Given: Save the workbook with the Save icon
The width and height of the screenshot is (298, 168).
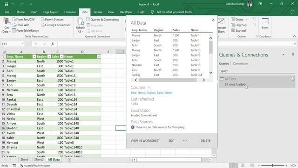Looking at the screenshot, I should (6, 4).
